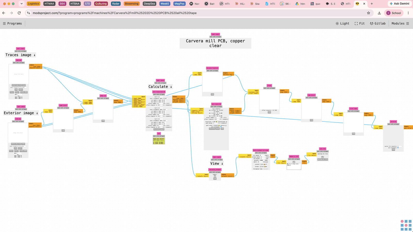Open the MagPos tab group
Image resolution: width=413 pixels, height=232 pixels.
[179, 4]
